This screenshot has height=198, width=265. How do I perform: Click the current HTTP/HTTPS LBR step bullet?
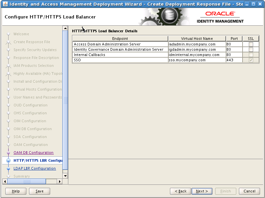click(x=8, y=160)
